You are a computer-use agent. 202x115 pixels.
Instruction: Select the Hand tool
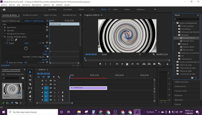[30, 96]
